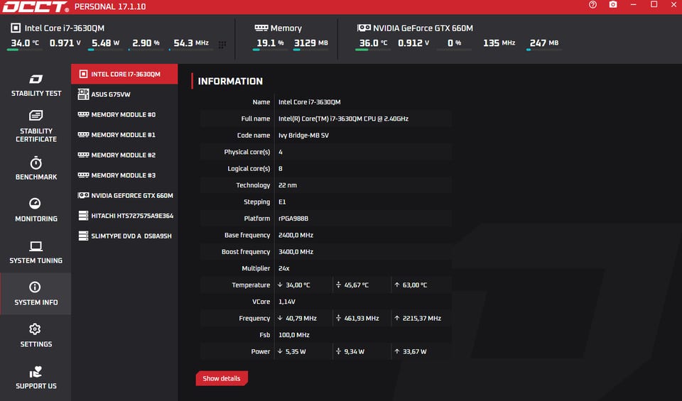682x401 pixels.
Task: Click the OCCT logo
Action: coord(36,6)
